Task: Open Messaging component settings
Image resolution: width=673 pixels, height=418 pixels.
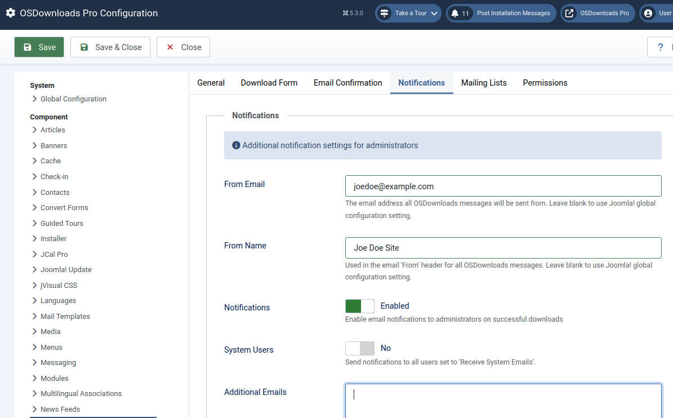Action: [59, 363]
